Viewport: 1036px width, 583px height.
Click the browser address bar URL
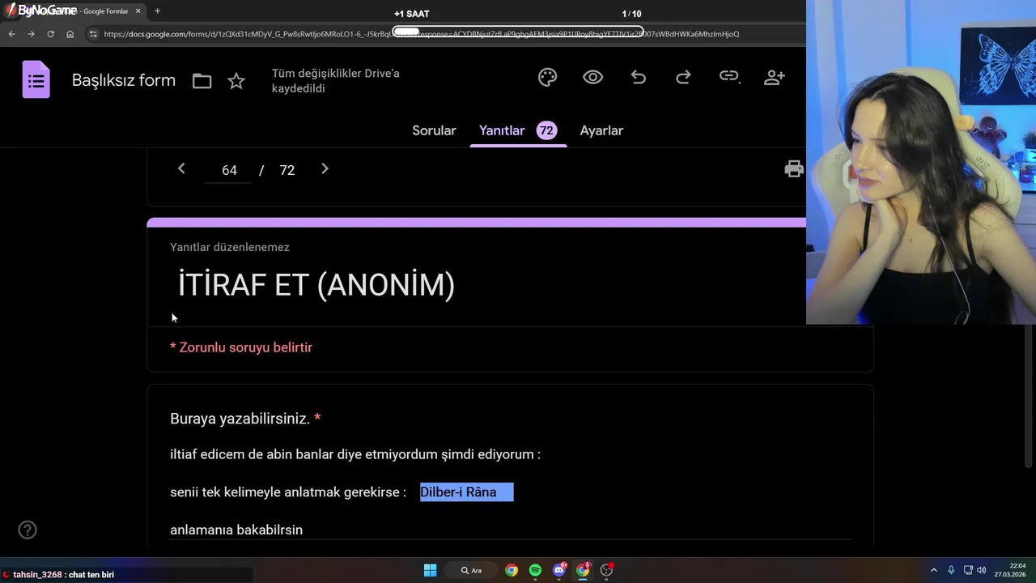[421, 34]
